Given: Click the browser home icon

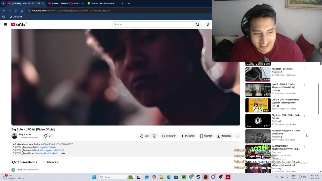Looking at the screenshot, I should 22,11.
